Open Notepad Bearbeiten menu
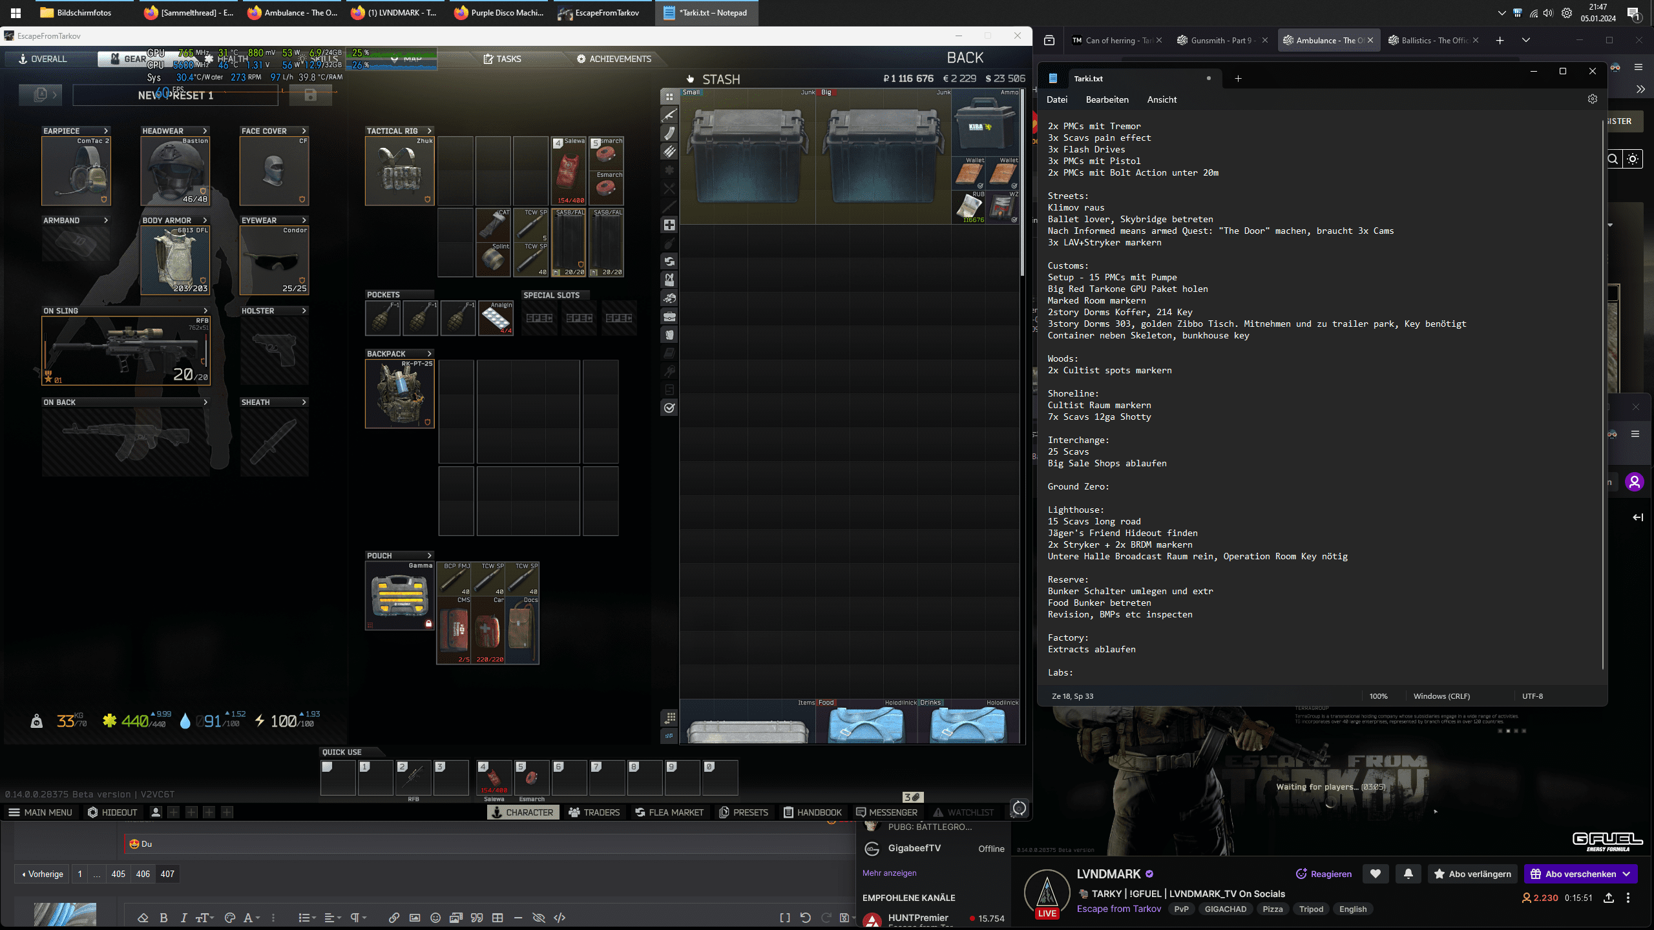This screenshot has height=930, width=1654. [1107, 99]
